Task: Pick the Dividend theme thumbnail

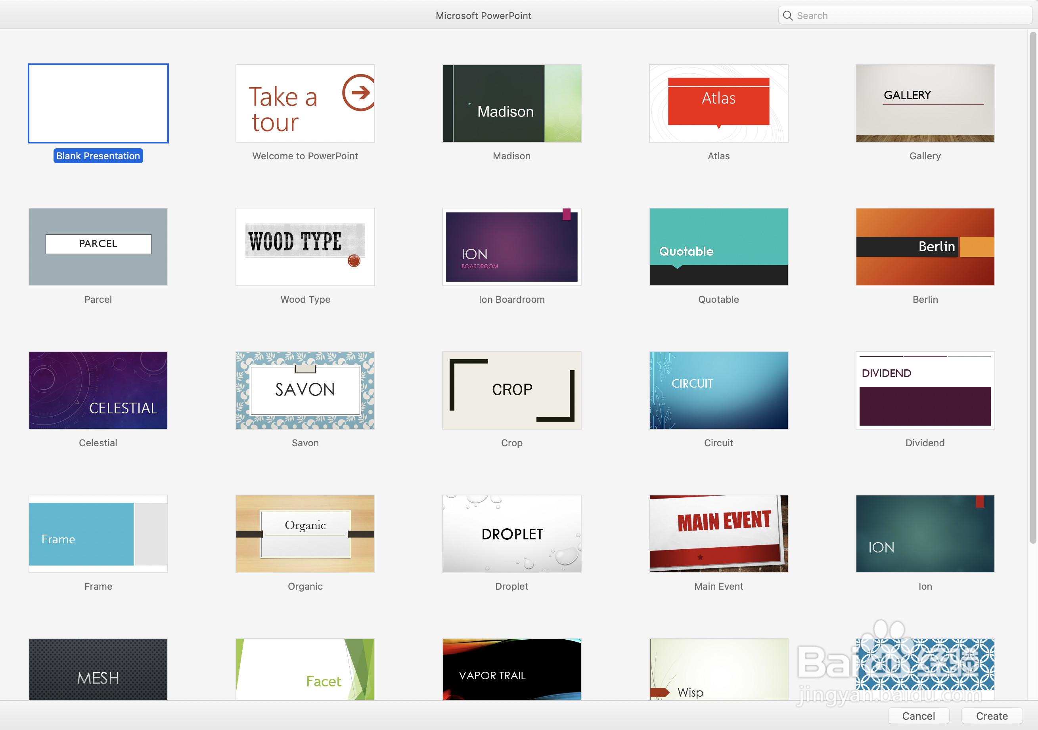Action: click(x=925, y=390)
